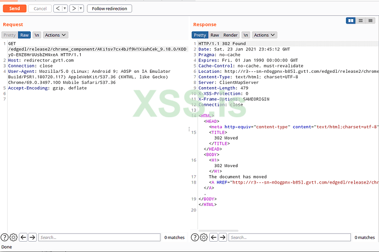The image size is (379, 252).
Task: Click the Cancel button
Action: pos(40,8)
